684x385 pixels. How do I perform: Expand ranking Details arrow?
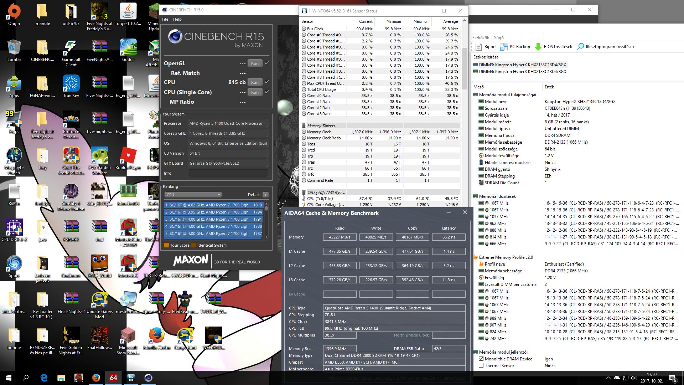[x=265, y=195]
